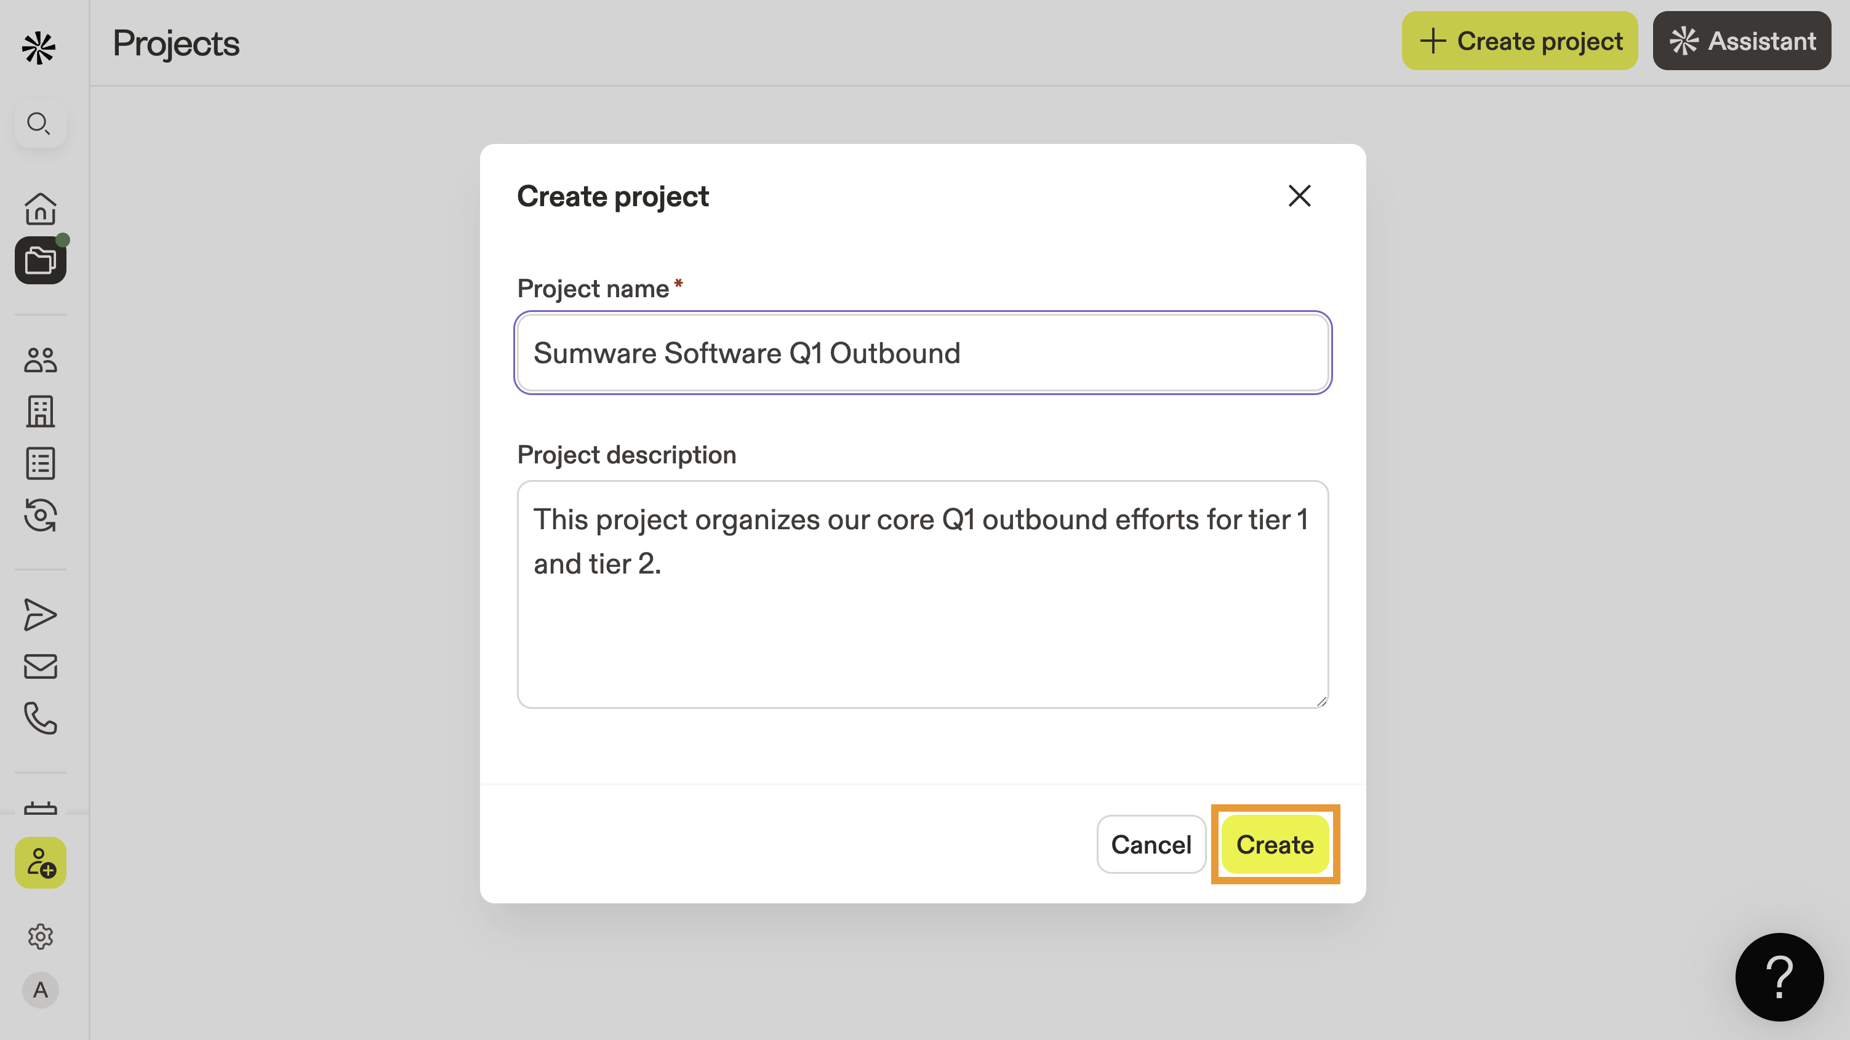The width and height of the screenshot is (1850, 1040).
Task: Focus the Project name input field
Action: pos(923,353)
